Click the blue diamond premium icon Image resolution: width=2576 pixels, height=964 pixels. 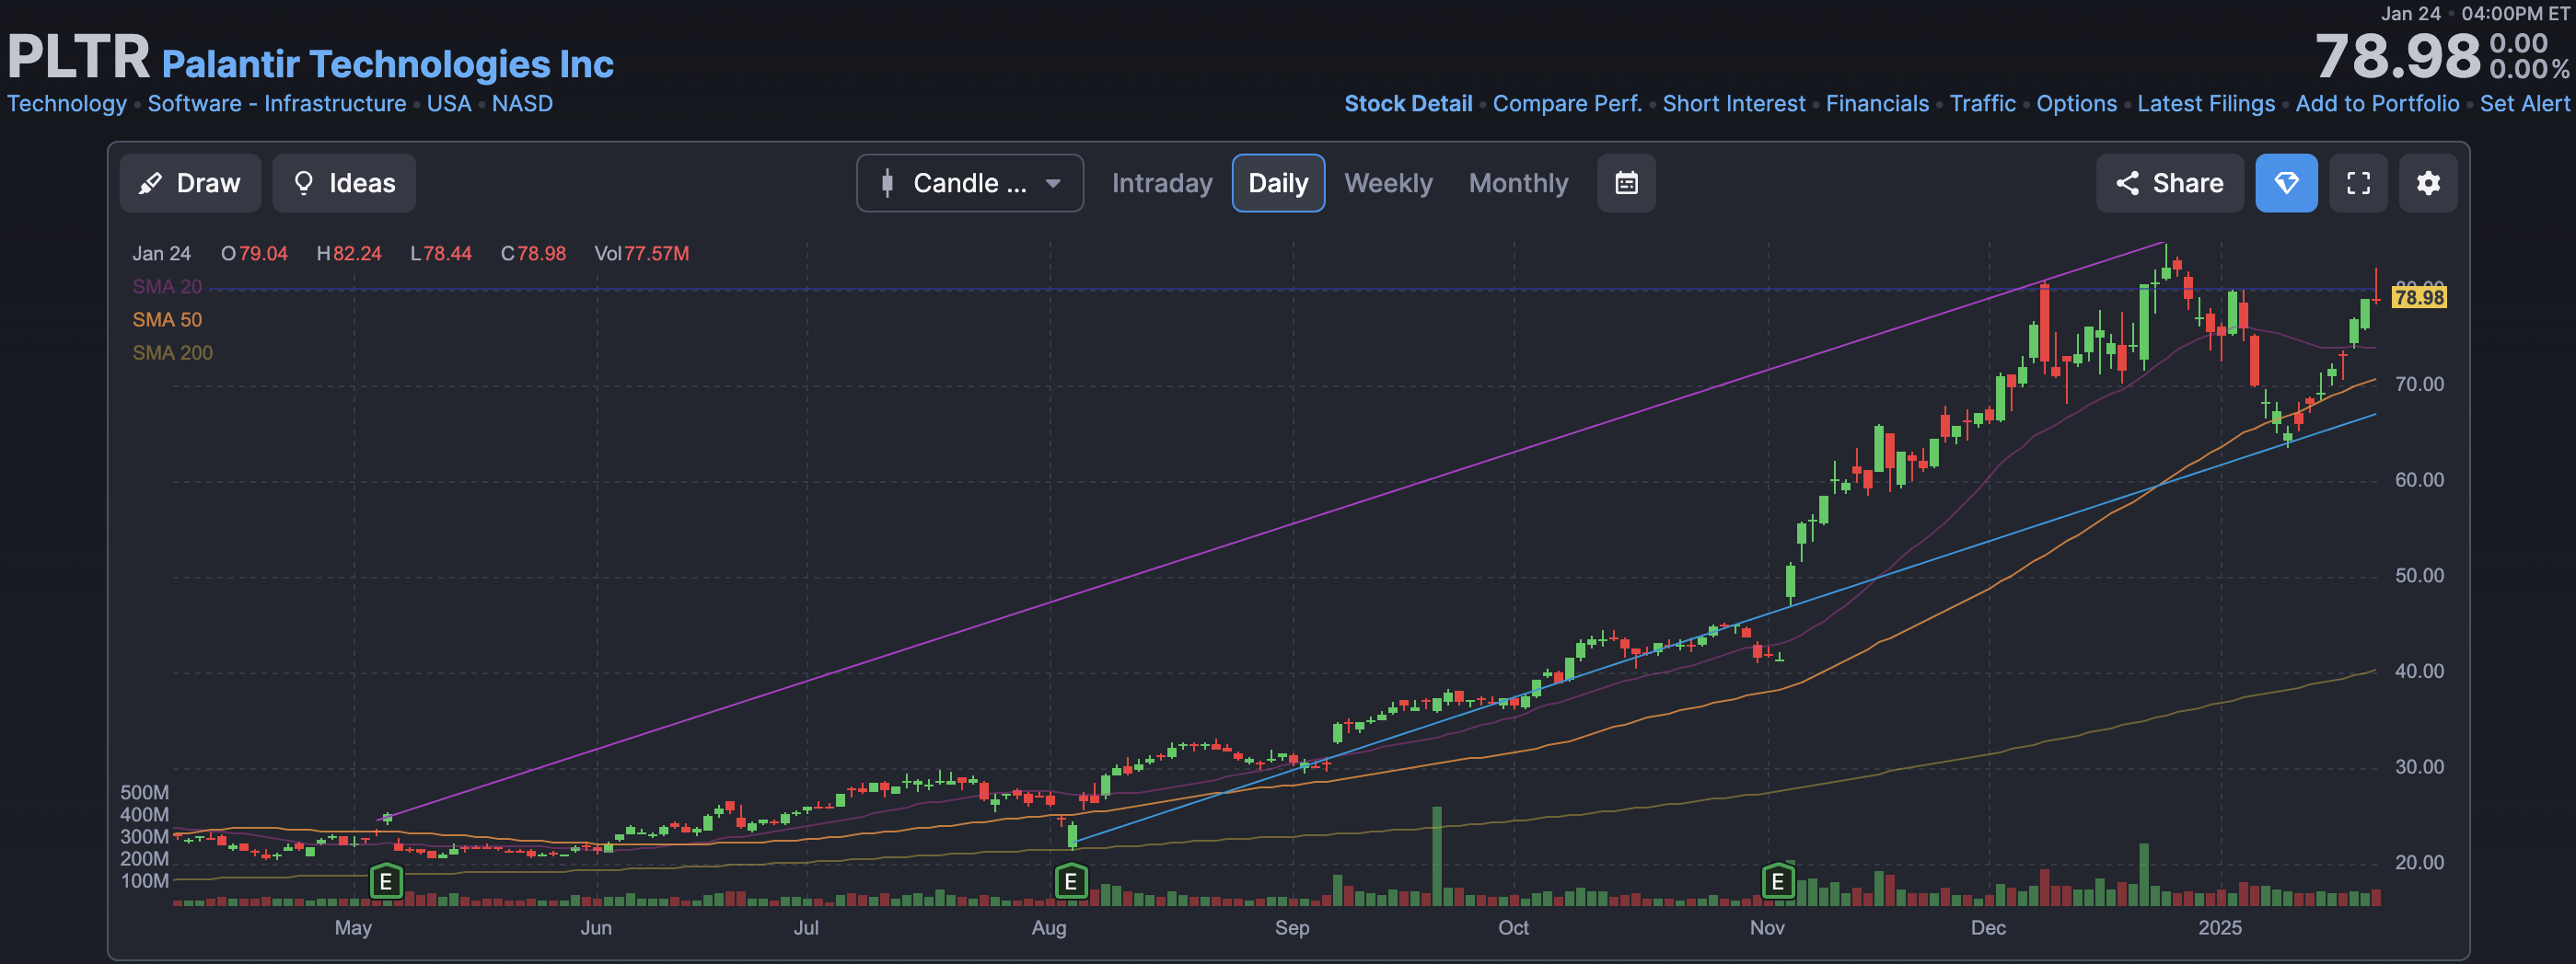click(x=2286, y=183)
